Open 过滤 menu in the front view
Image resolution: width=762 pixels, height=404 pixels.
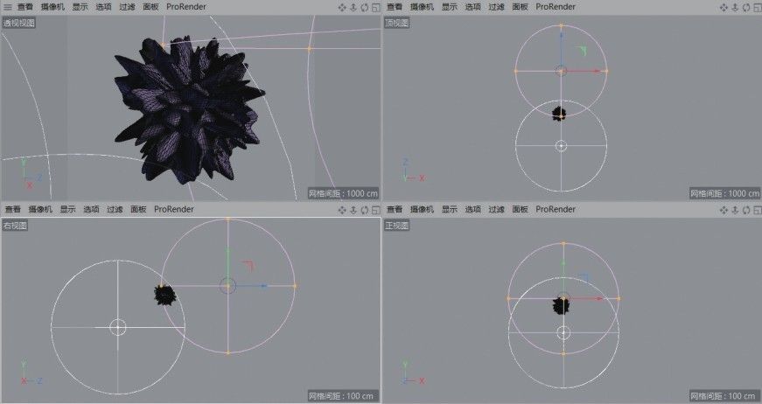(x=496, y=209)
